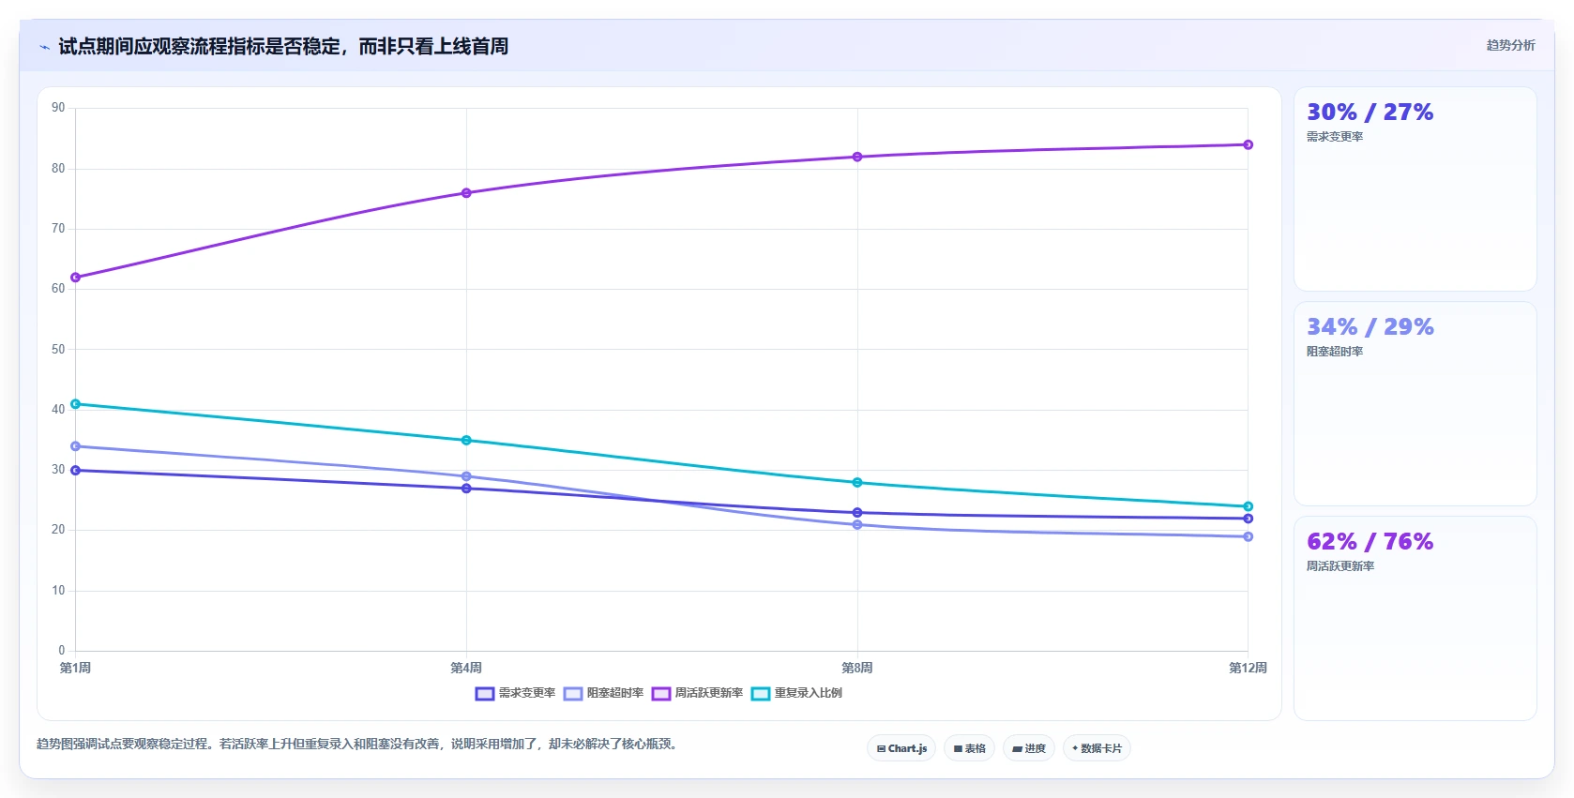Click the 数据卡片 data card chip
The width and height of the screenshot is (1574, 798).
tap(1097, 748)
